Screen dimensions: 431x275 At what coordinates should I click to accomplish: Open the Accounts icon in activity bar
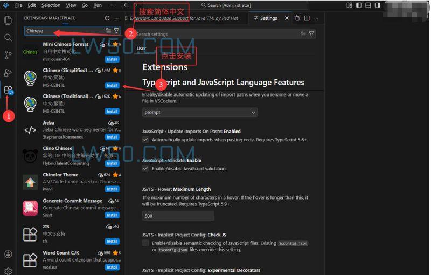[8, 254]
